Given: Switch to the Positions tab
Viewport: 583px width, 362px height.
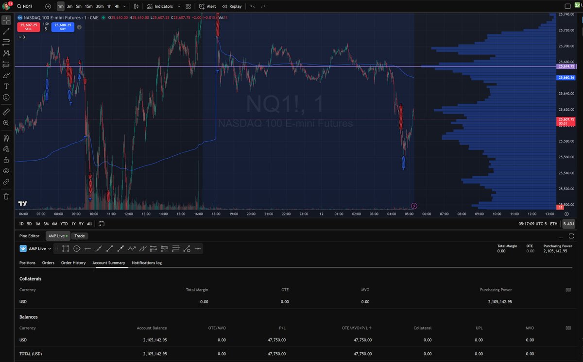Looking at the screenshot, I should (27, 263).
